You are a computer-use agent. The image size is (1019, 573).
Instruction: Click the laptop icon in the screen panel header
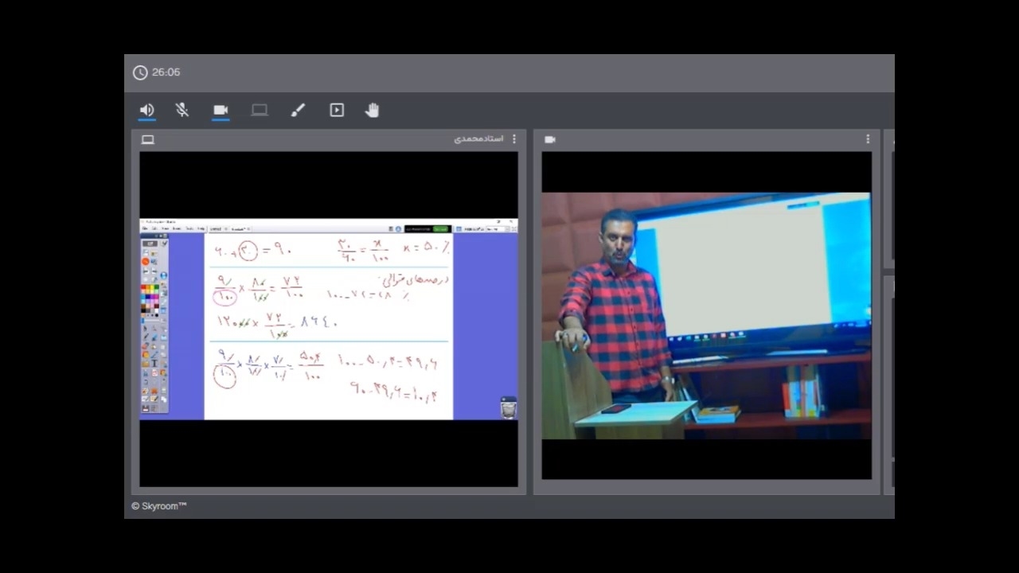[147, 139]
